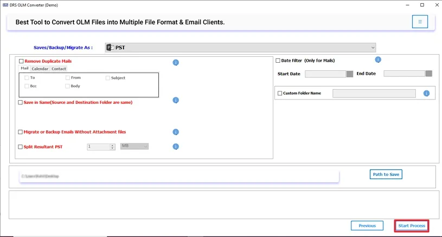The width and height of the screenshot is (442, 237).
Task: Click info icon next to Date Filter
Action: (378, 60)
